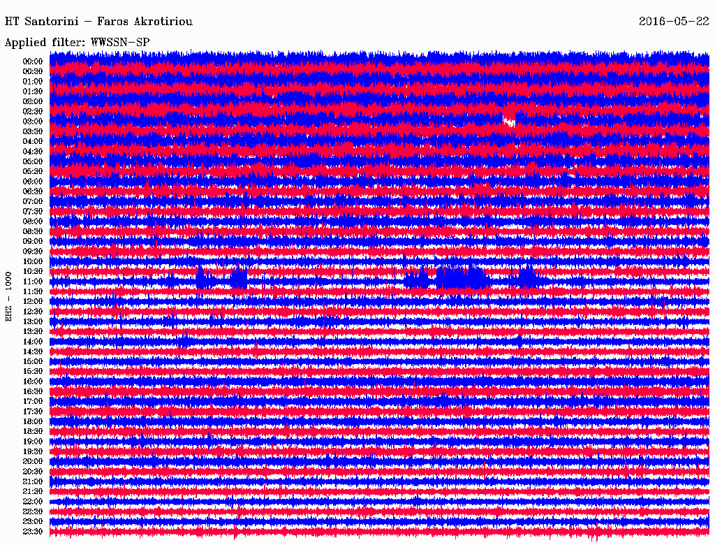Select the 03:00 time label
The width and height of the screenshot is (715, 545).
click(33, 122)
